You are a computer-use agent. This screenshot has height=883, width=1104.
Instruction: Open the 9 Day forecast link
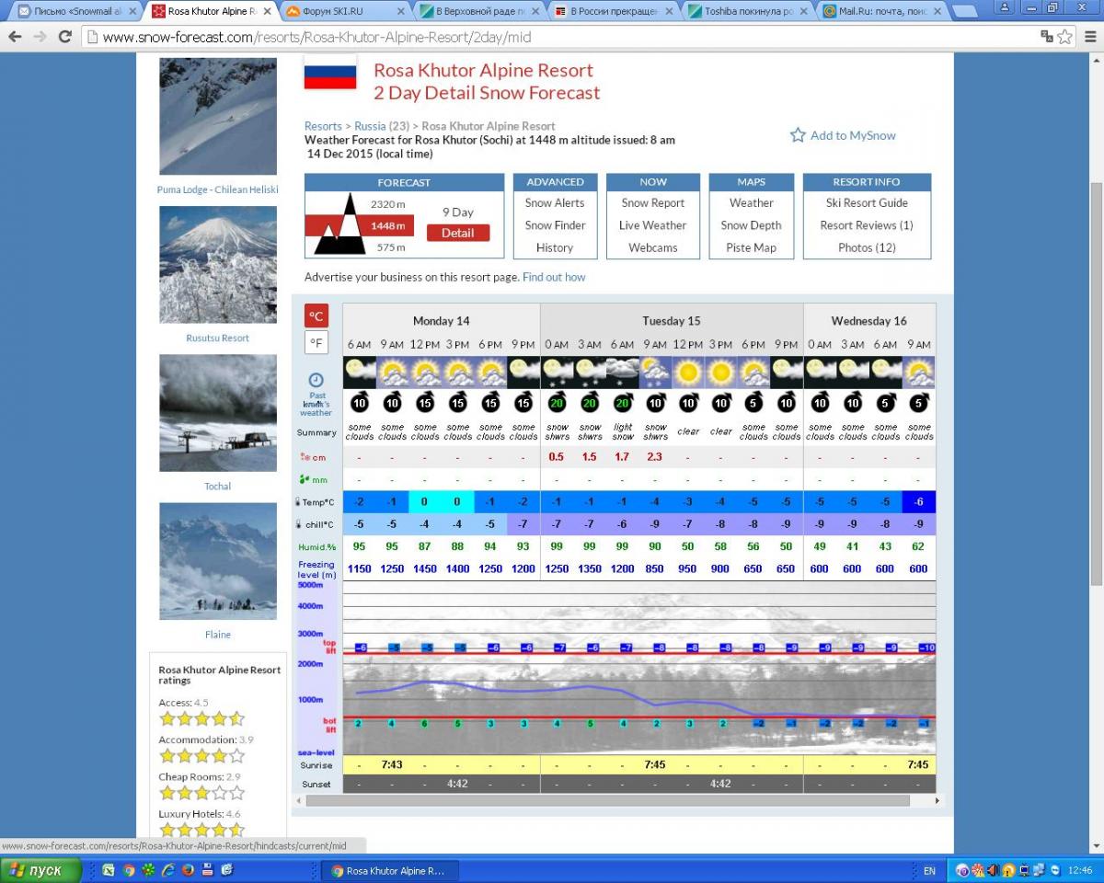pos(458,212)
